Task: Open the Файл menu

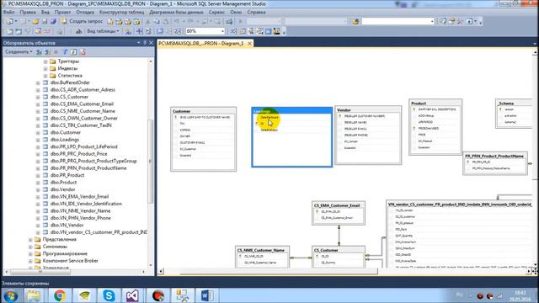Action: 8,12
